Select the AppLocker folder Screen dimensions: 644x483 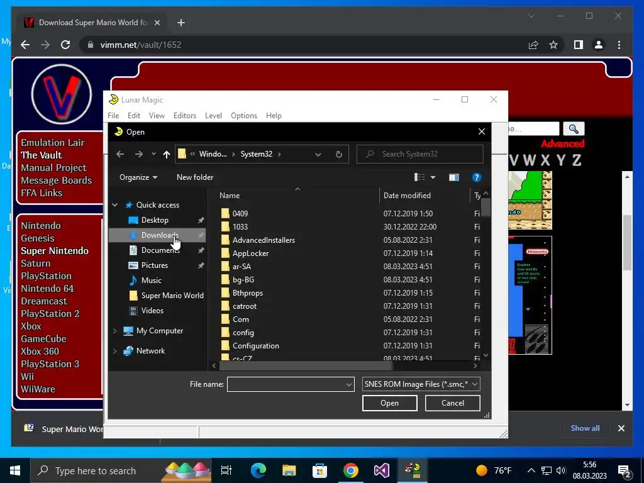coord(250,253)
